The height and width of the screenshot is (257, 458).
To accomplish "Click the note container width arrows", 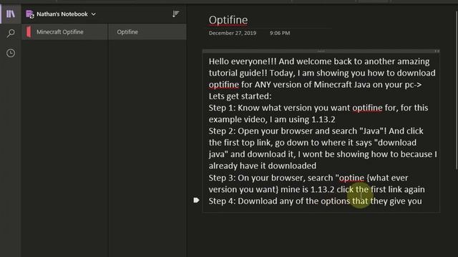I will [437, 51].
